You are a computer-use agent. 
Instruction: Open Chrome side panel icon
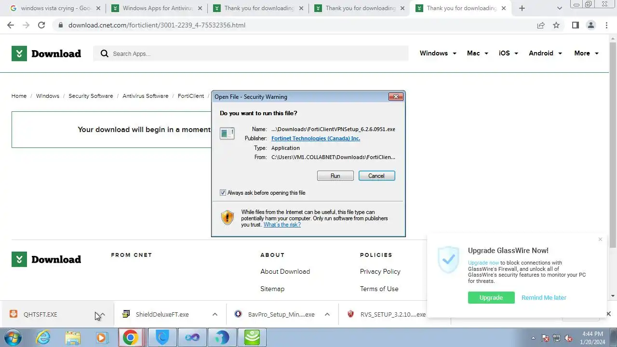(576, 25)
